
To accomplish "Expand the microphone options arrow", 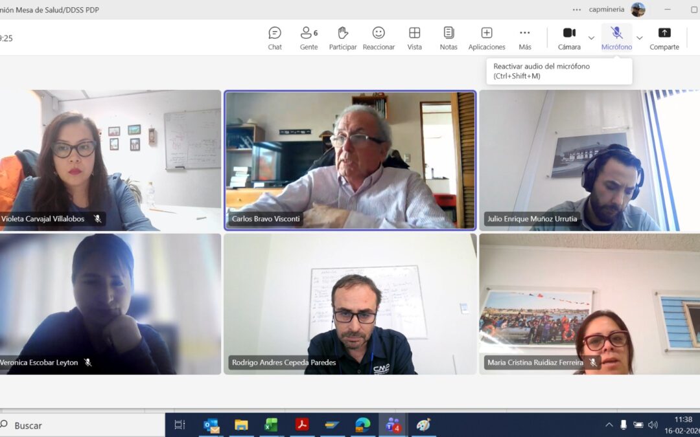I will pos(639,38).
